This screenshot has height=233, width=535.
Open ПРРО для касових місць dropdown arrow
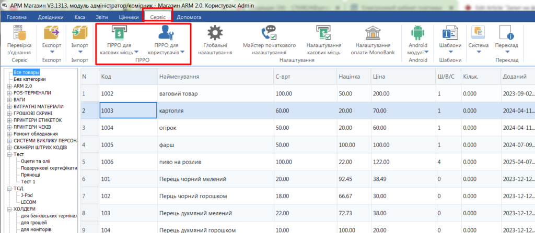tap(136, 52)
